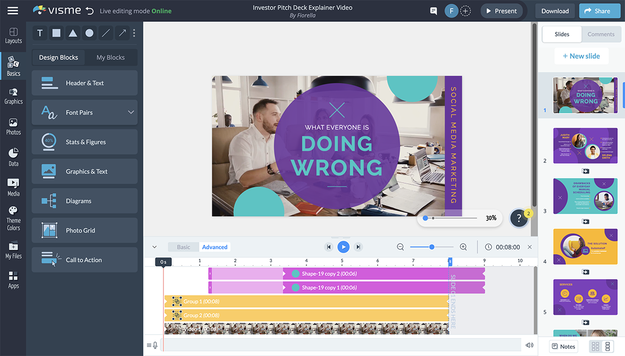
Task: Click the Download button
Action: click(555, 11)
